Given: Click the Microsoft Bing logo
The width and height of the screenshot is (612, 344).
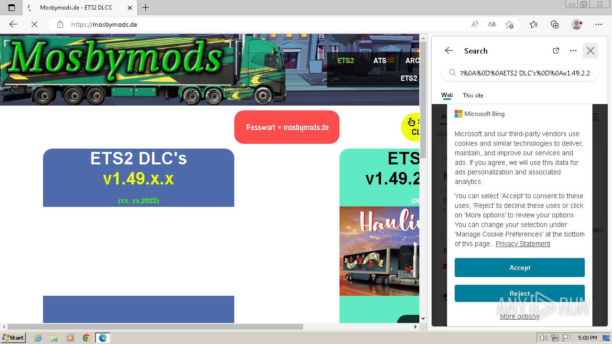Looking at the screenshot, I should point(480,114).
